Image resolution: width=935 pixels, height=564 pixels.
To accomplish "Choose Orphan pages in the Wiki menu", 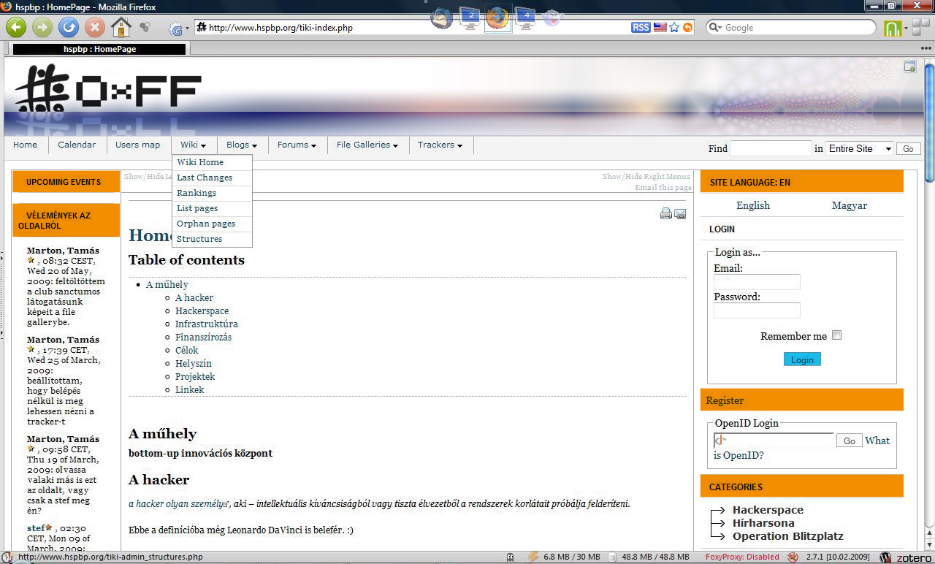I will [x=206, y=224].
